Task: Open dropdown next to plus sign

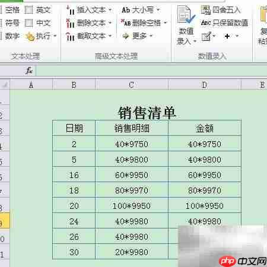Action: (x=237, y=36)
